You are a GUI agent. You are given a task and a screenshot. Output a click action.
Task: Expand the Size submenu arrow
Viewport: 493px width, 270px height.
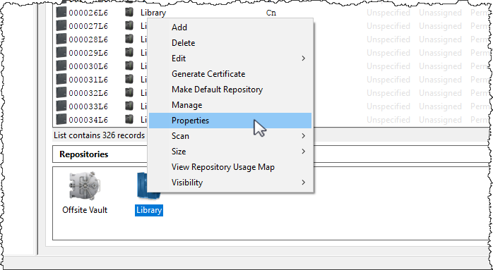[304, 152]
